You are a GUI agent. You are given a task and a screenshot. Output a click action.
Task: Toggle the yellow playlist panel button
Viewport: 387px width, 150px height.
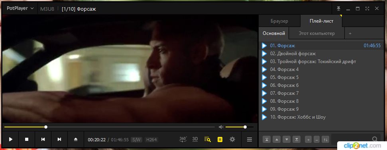pyautogui.click(x=220, y=139)
